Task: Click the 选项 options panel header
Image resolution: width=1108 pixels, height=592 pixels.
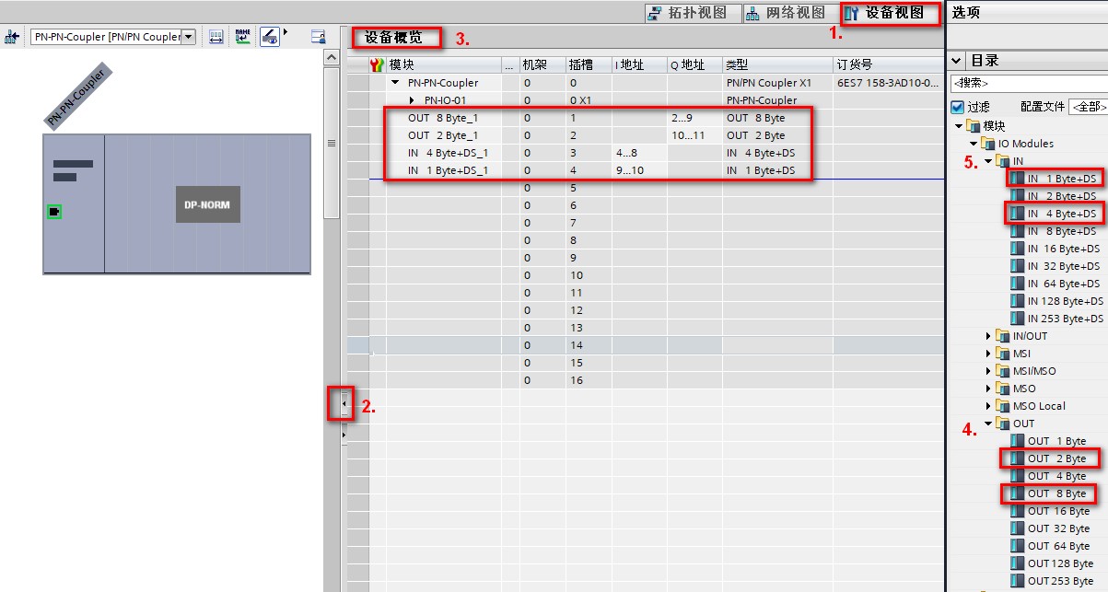Action: [966, 12]
